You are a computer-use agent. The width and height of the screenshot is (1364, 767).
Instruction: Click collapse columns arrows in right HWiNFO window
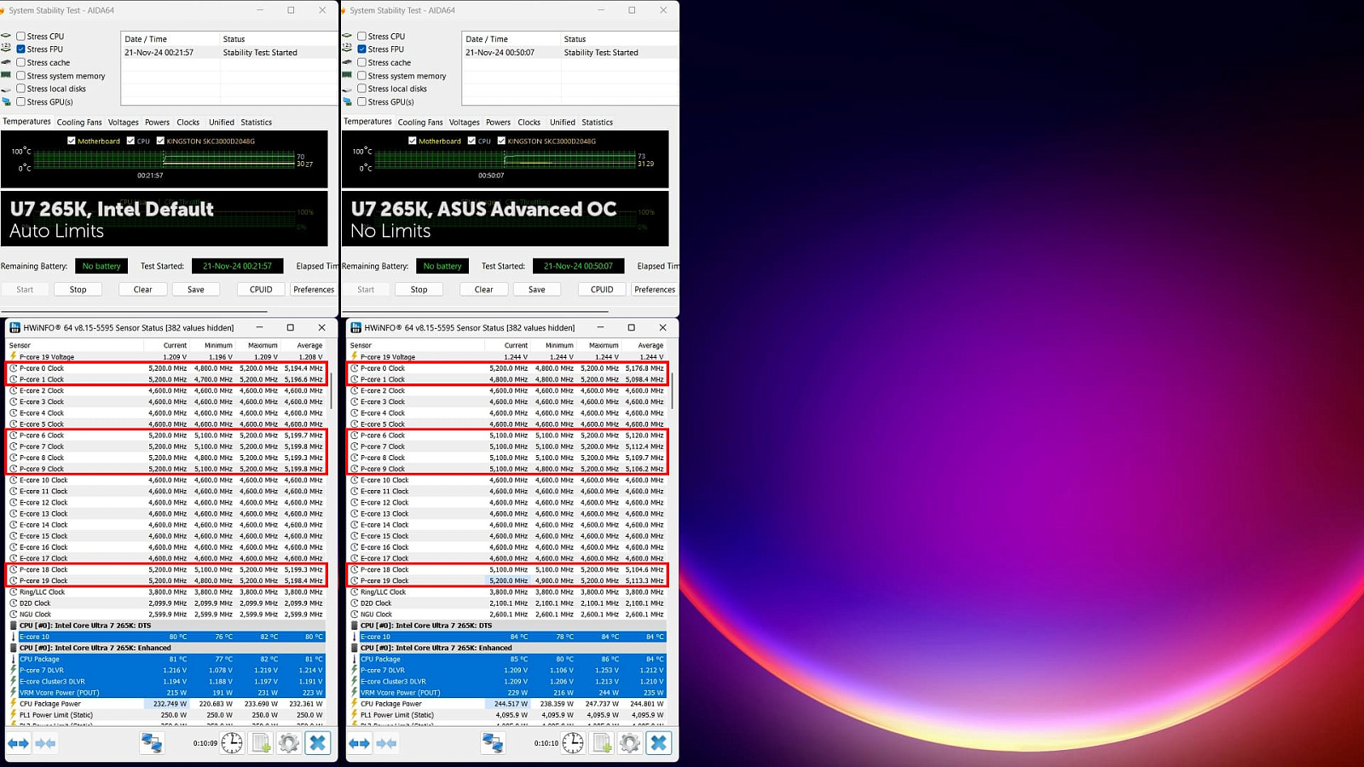pyautogui.click(x=386, y=743)
